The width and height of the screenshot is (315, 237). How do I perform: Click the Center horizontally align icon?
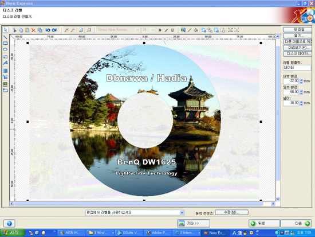(230, 30)
